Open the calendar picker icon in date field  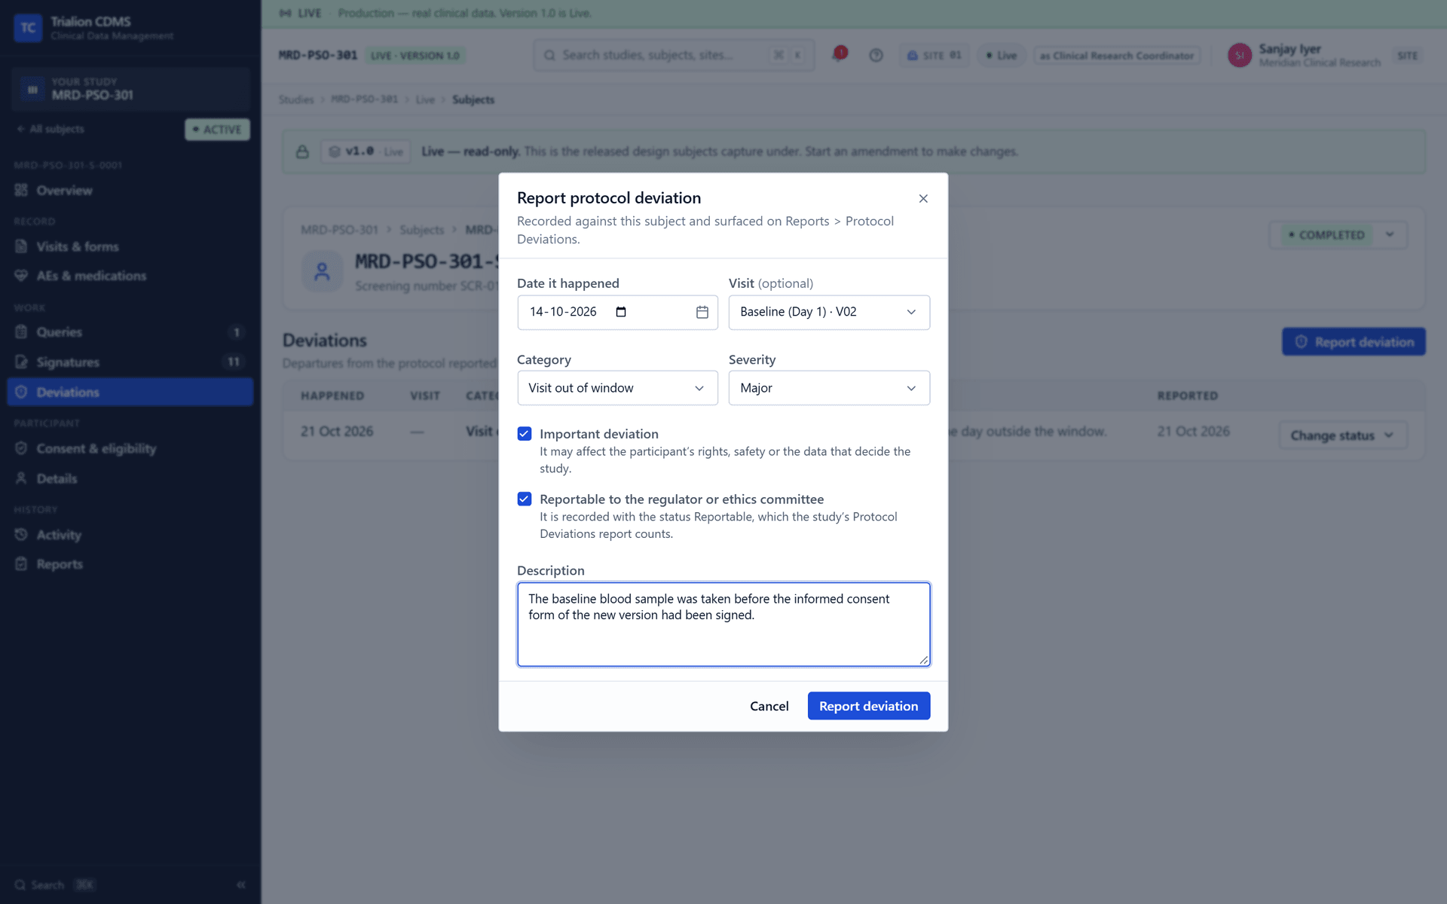coord(702,312)
